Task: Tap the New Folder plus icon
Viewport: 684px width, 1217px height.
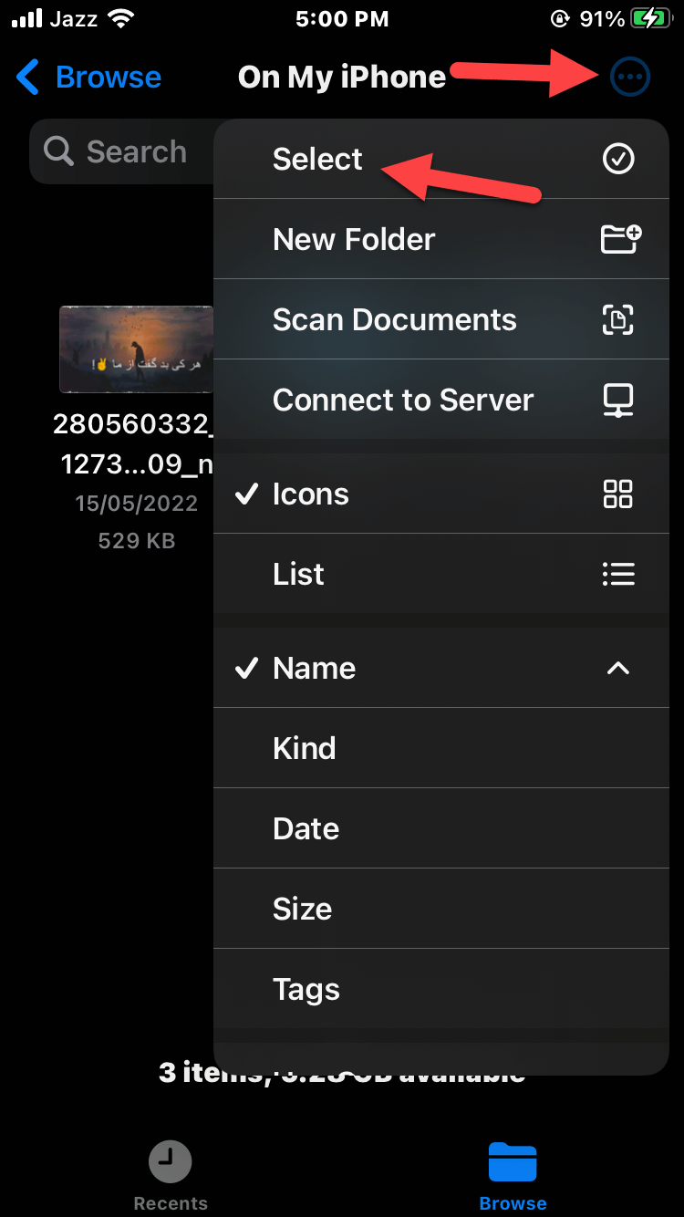Action: [620, 239]
